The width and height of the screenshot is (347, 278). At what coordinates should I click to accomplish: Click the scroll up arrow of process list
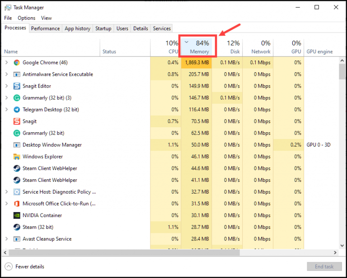pyautogui.click(x=342, y=60)
